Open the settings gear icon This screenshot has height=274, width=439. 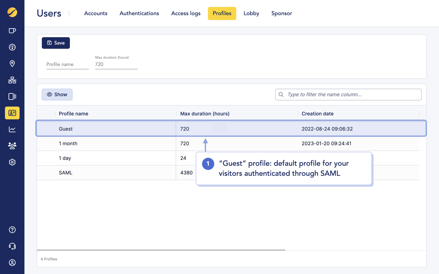[12, 162]
